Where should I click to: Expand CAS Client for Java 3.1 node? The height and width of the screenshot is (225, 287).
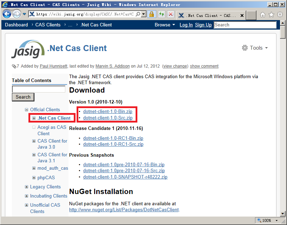tap(34, 155)
